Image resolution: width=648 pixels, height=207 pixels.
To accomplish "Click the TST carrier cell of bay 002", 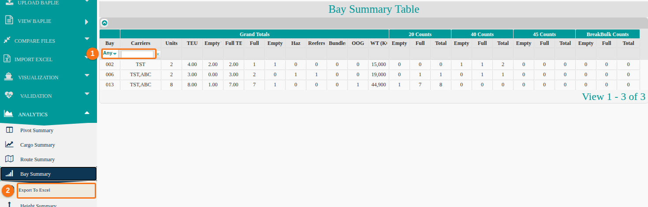I will coord(141,64).
